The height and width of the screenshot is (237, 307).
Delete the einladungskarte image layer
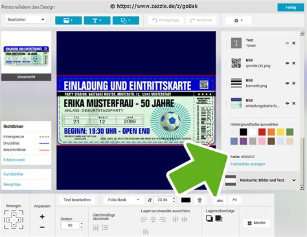[294, 103]
